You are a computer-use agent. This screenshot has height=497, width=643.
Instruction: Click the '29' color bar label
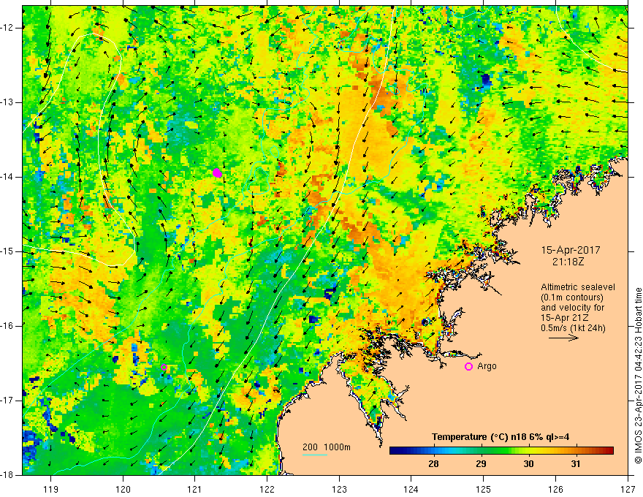click(x=481, y=464)
